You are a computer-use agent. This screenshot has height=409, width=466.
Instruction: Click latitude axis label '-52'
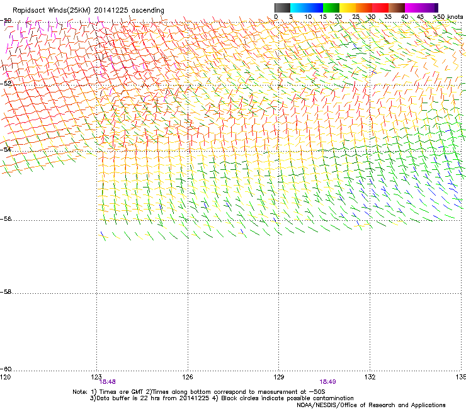click(6, 84)
